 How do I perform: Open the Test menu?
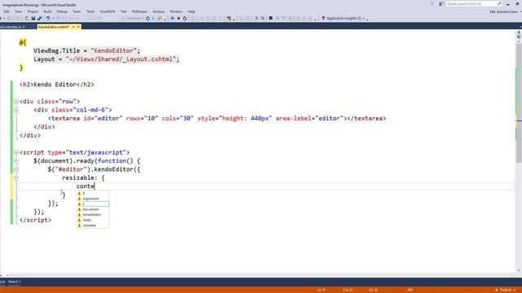tap(123, 11)
